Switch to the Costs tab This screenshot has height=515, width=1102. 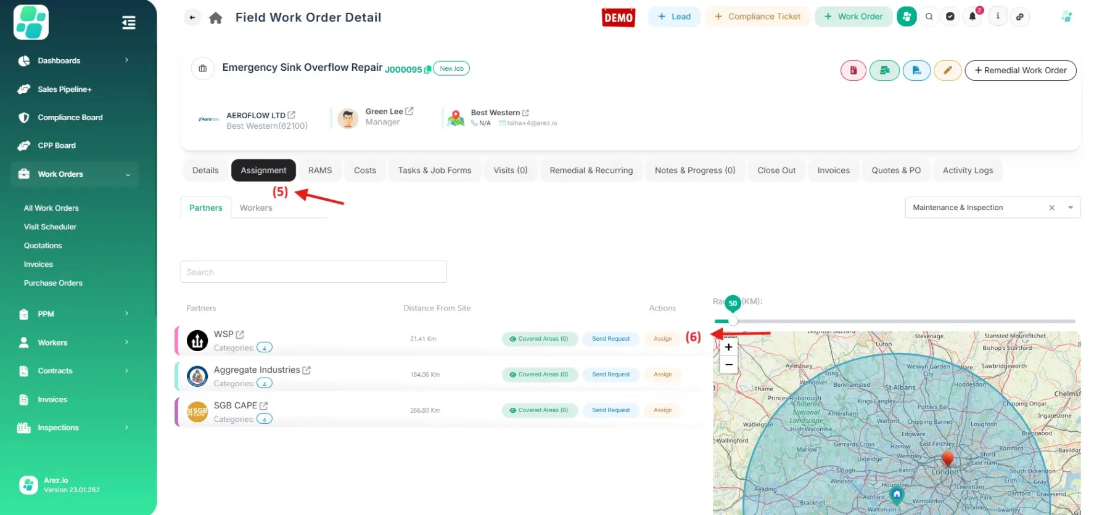coord(365,171)
